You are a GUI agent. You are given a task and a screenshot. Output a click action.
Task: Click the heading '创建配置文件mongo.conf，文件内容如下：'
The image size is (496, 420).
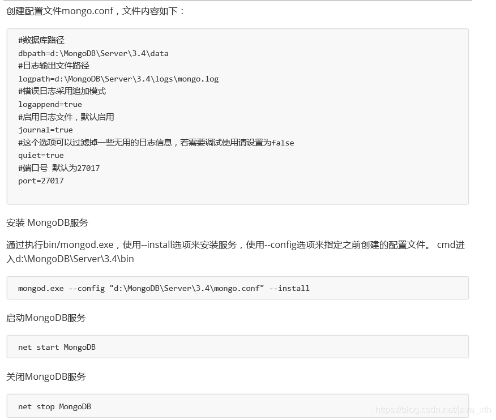pyautogui.click(x=95, y=11)
